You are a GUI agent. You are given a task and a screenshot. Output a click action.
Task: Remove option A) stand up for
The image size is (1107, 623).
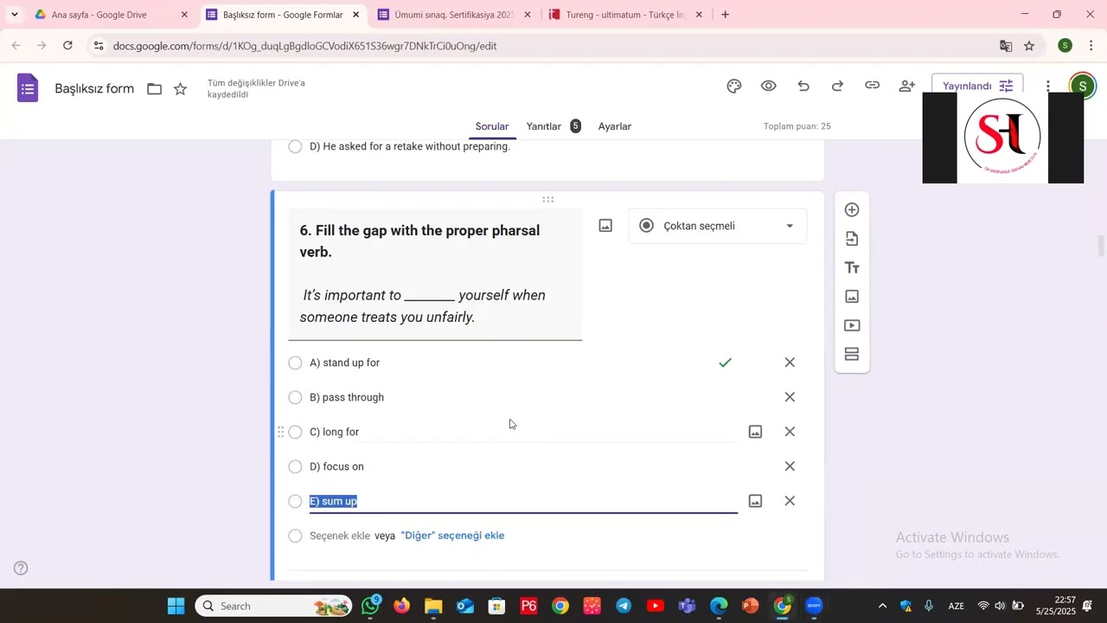tap(790, 363)
